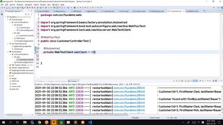Select pom.xml in Package Explorer
This screenshot has height=125, width=223.
pos(15,89)
